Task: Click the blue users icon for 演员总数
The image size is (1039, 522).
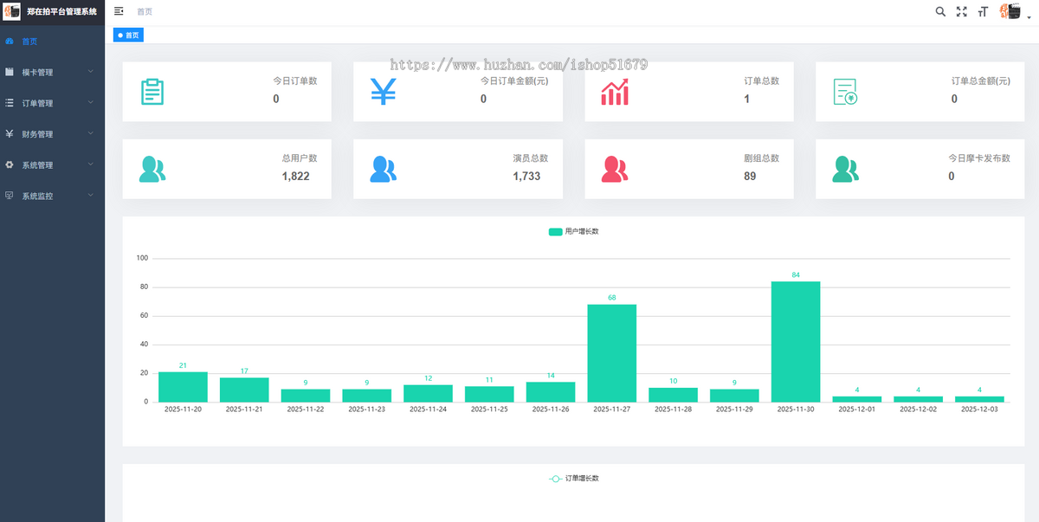Action: [x=384, y=170]
